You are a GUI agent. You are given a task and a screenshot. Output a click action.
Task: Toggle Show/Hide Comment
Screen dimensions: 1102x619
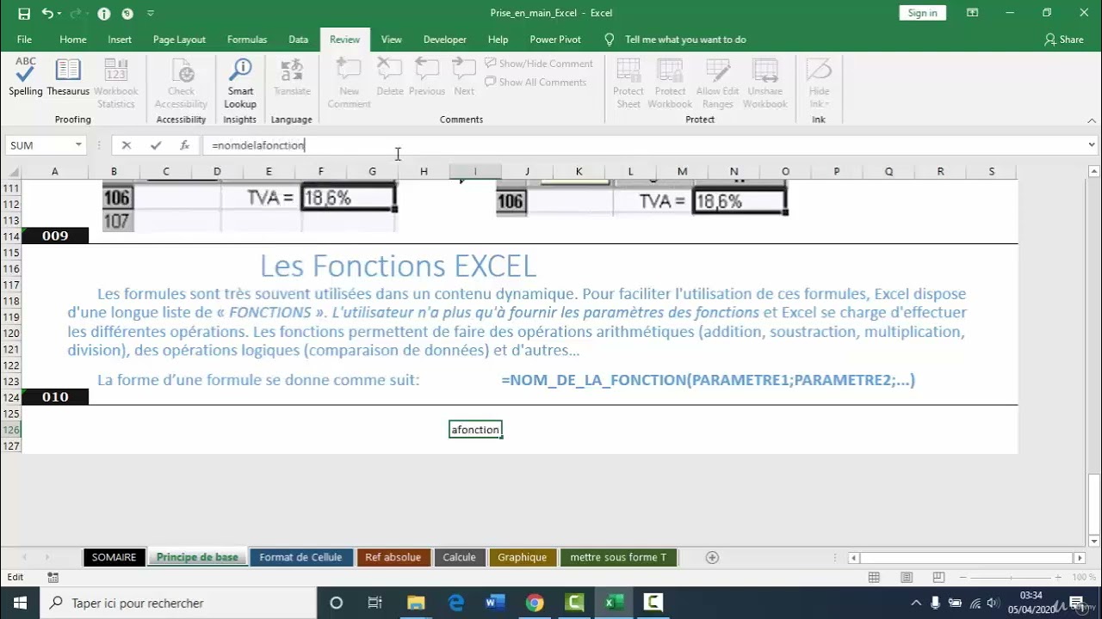539,64
